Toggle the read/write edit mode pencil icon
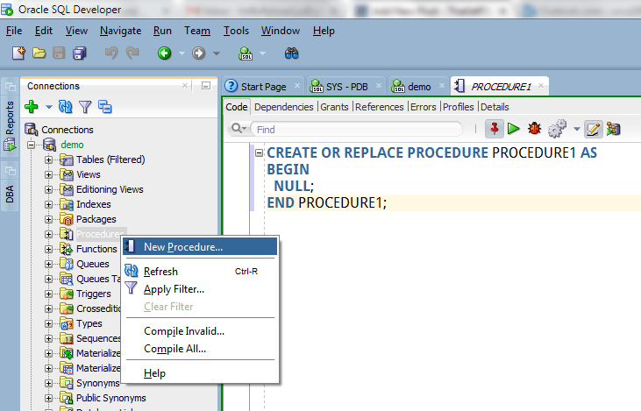This screenshot has height=411, width=641. 593,129
